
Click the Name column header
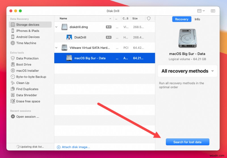tap(63, 18)
